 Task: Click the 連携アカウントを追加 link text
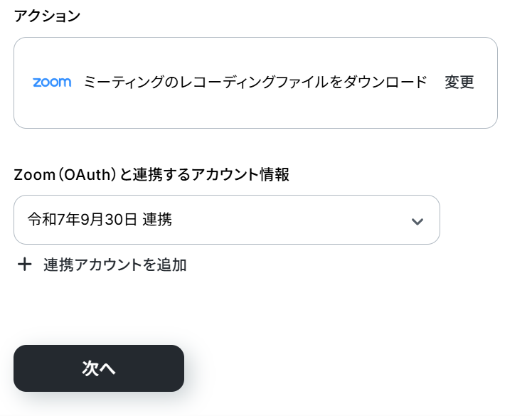click(115, 265)
